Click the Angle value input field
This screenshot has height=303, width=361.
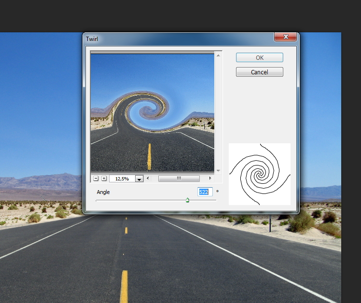coord(205,192)
